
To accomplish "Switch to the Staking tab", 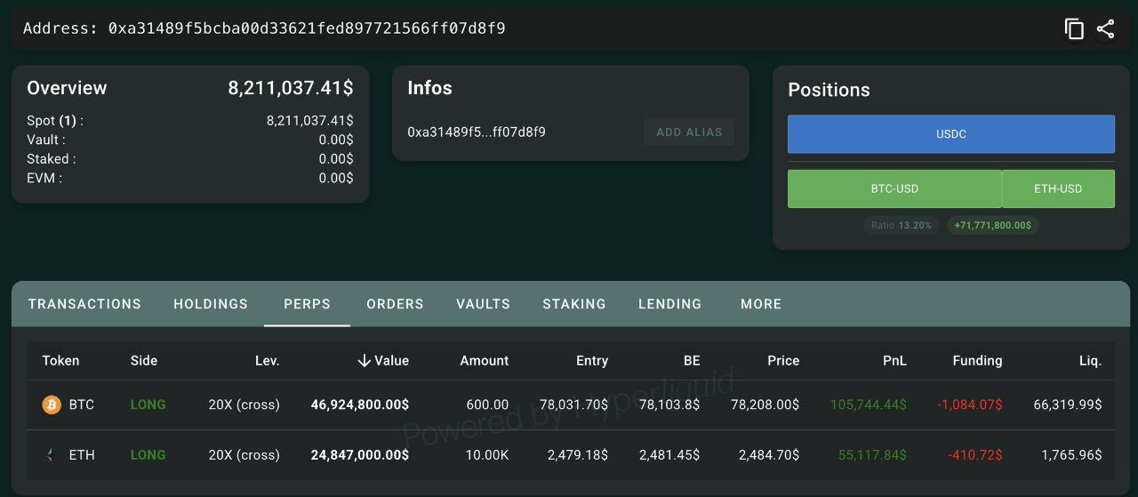I will point(574,304).
